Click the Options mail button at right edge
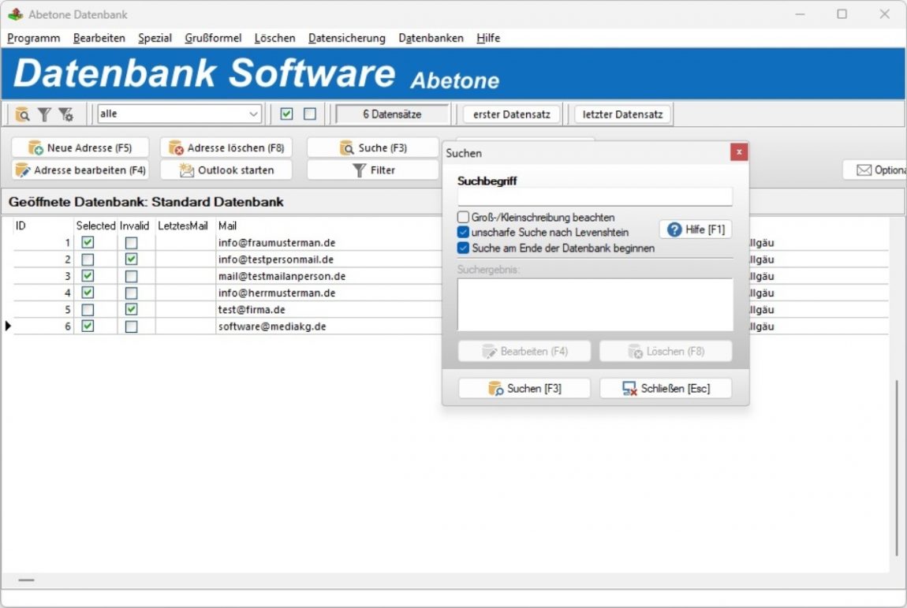 875,170
